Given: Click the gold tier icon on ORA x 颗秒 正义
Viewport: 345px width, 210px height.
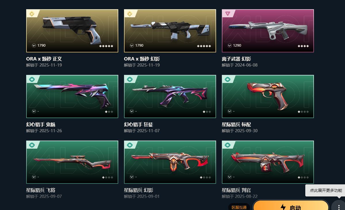Looking at the screenshot, I should [x=32, y=14].
